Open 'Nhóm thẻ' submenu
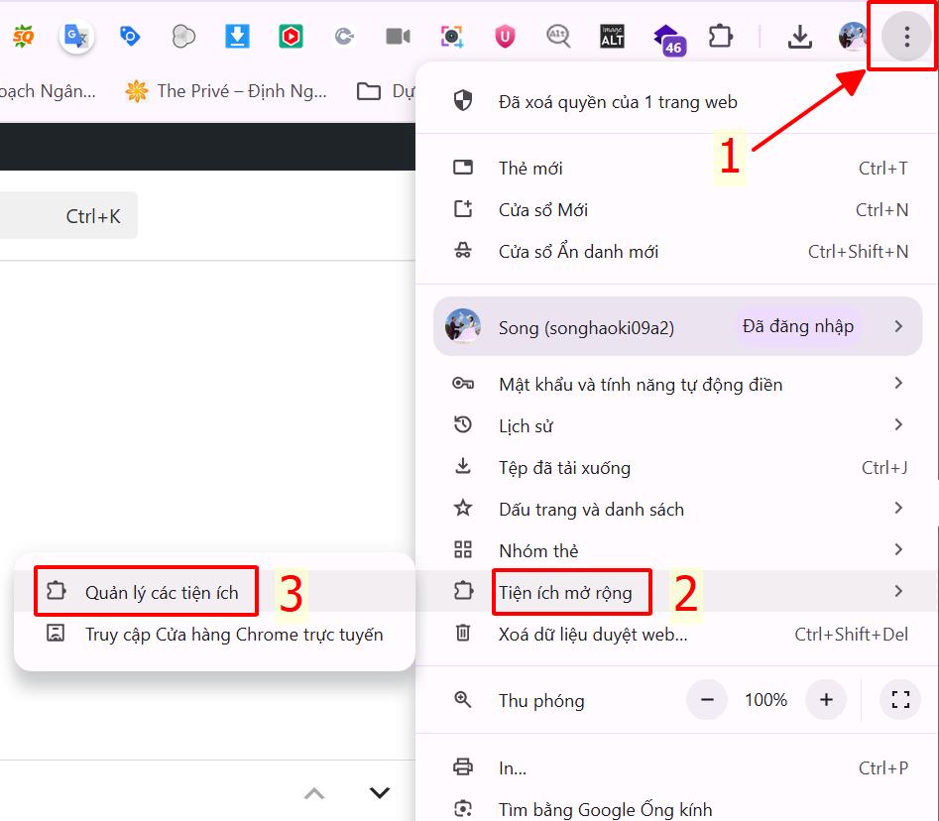Image resolution: width=939 pixels, height=821 pixels. pyautogui.click(x=676, y=550)
